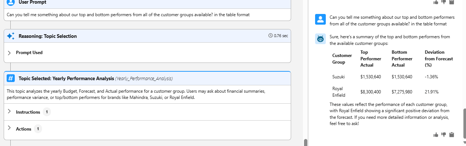Click the user's question in the chat panel
The width and height of the screenshot is (466, 146).
pos(392,21)
